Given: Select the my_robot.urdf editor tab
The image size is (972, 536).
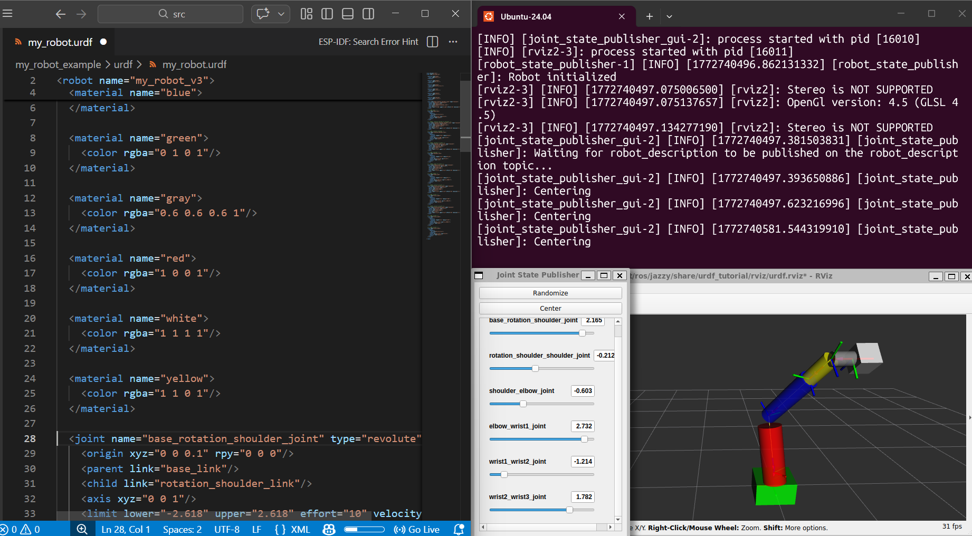Looking at the screenshot, I should [x=60, y=42].
